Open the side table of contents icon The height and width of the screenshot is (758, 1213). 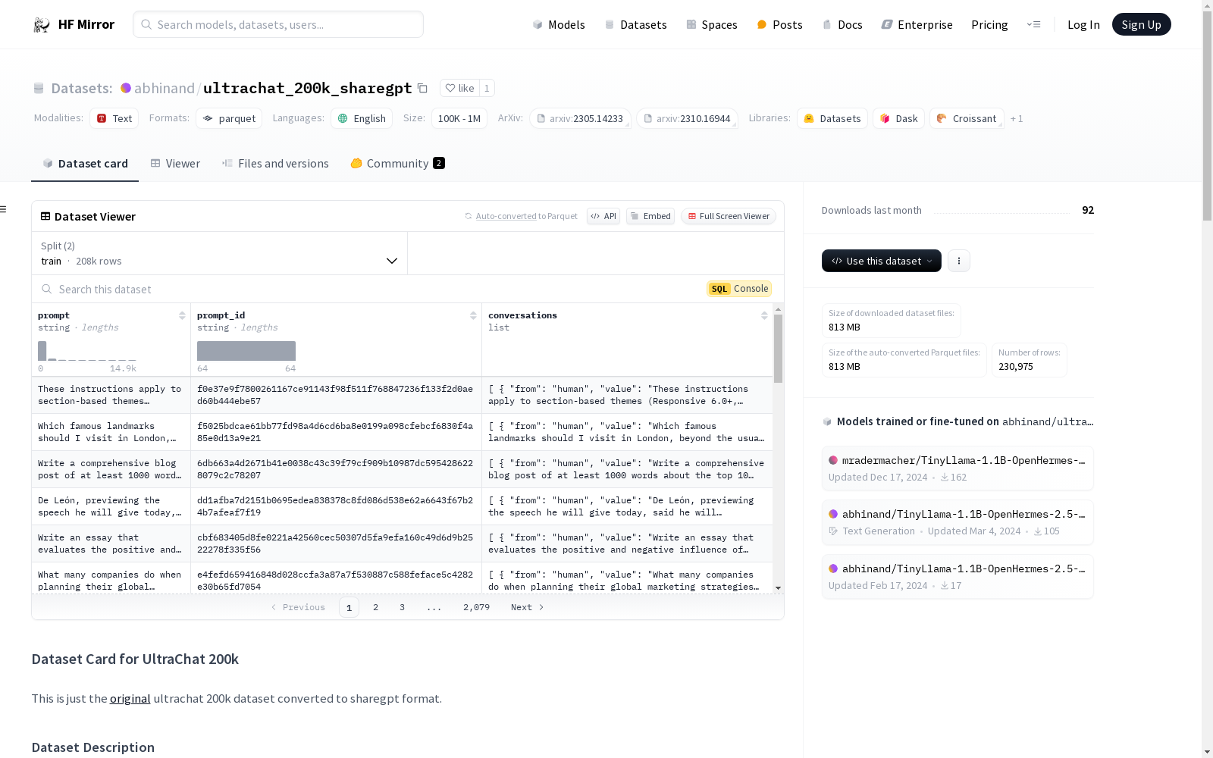(x=4, y=209)
